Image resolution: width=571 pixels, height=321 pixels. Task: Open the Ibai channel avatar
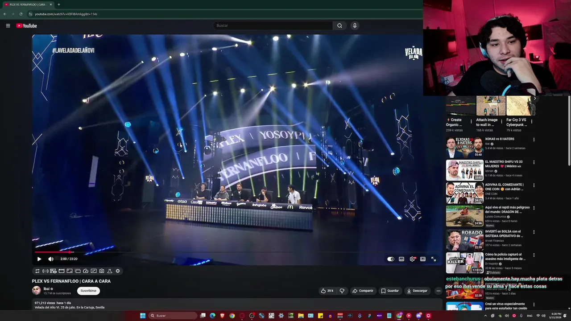[x=36, y=291]
